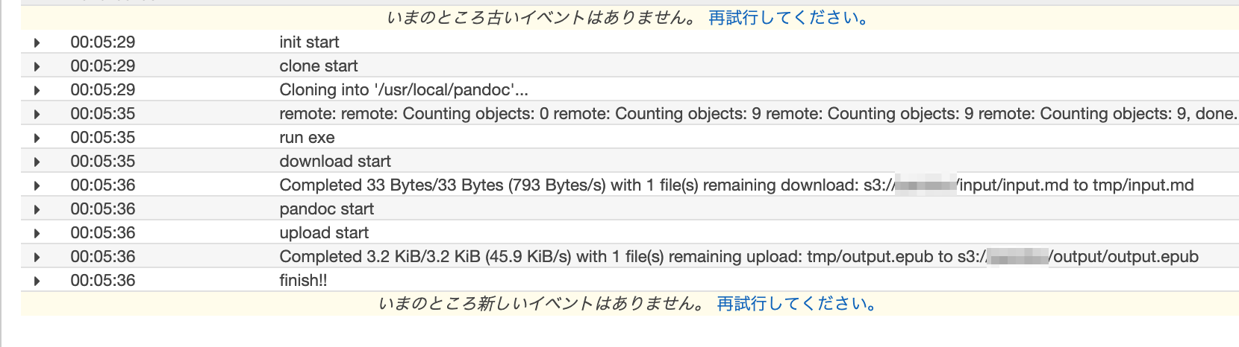Select the 'finish!!' message text
The width and height of the screenshot is (1239, 347).
(x=303, y=281)
